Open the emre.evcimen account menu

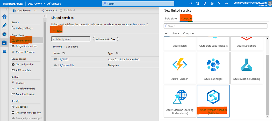253,4
